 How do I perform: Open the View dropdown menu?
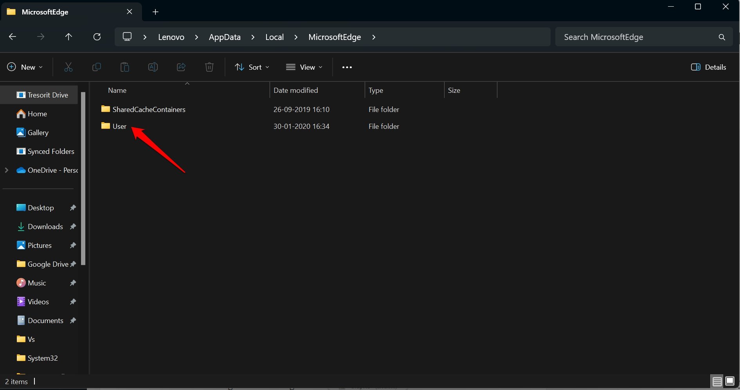[x=304, y=67]
